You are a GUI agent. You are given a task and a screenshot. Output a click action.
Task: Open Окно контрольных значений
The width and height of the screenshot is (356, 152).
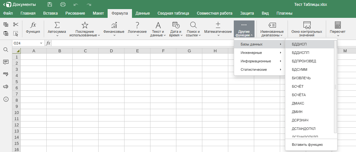point(307,29)
